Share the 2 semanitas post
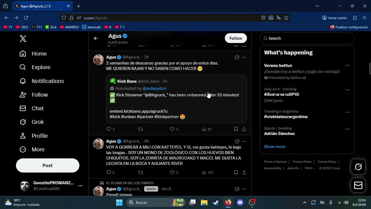Screen dimensions: 371x209 pyautogui.click(x=244, y=129)
